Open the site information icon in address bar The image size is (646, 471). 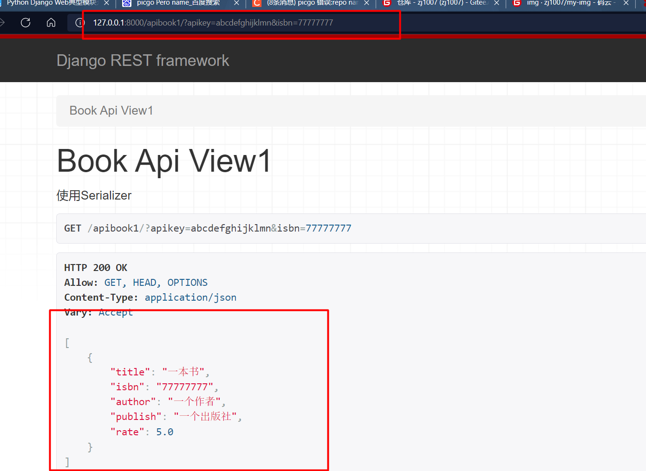pos(80,23)
